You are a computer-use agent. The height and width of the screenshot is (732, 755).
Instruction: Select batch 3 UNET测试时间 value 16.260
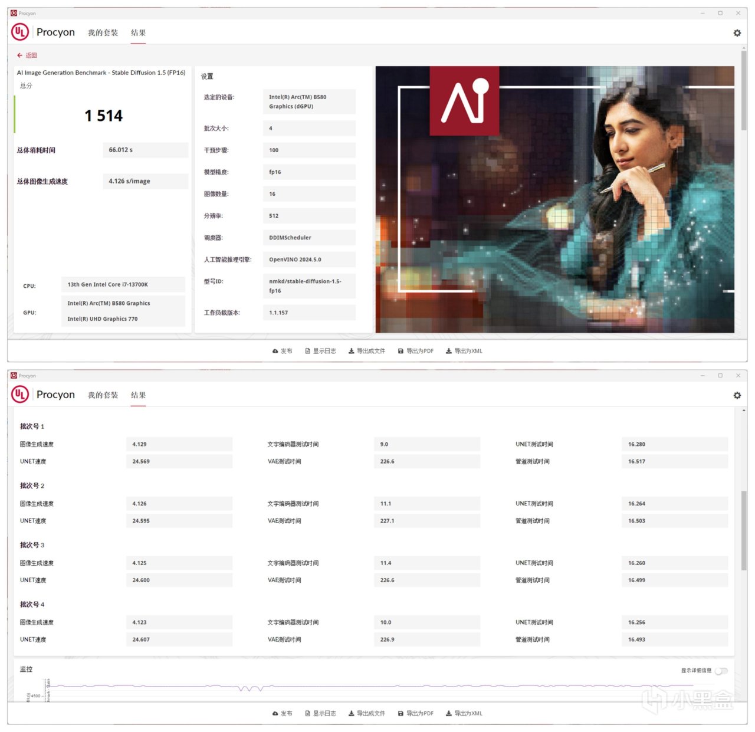675,563
